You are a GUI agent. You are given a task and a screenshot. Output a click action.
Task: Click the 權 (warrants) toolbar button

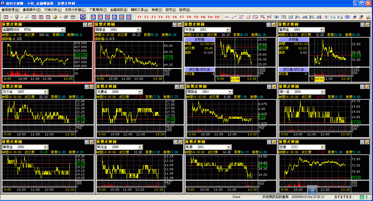pos(108,17)
